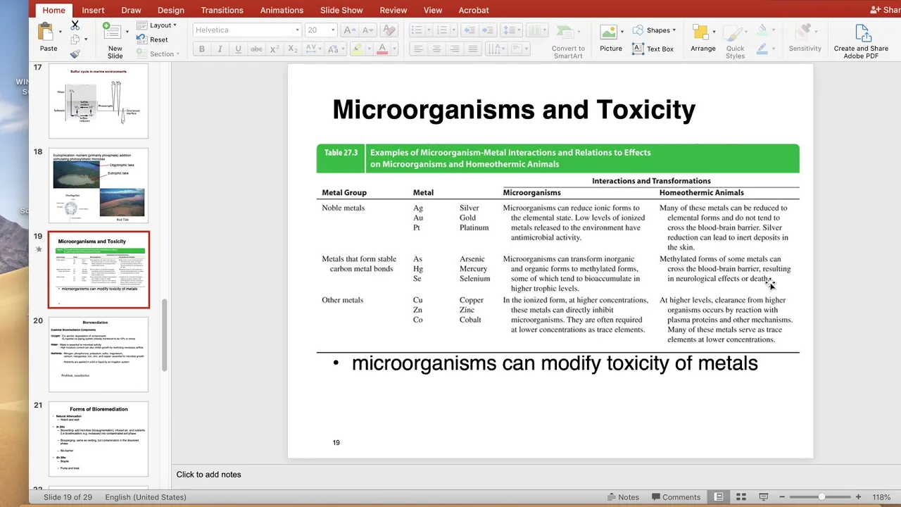Screen dimensions: 901x507
Task: Toggle the Notes pane in status bar
Action: pyautogui.click(x=623, y=497)
